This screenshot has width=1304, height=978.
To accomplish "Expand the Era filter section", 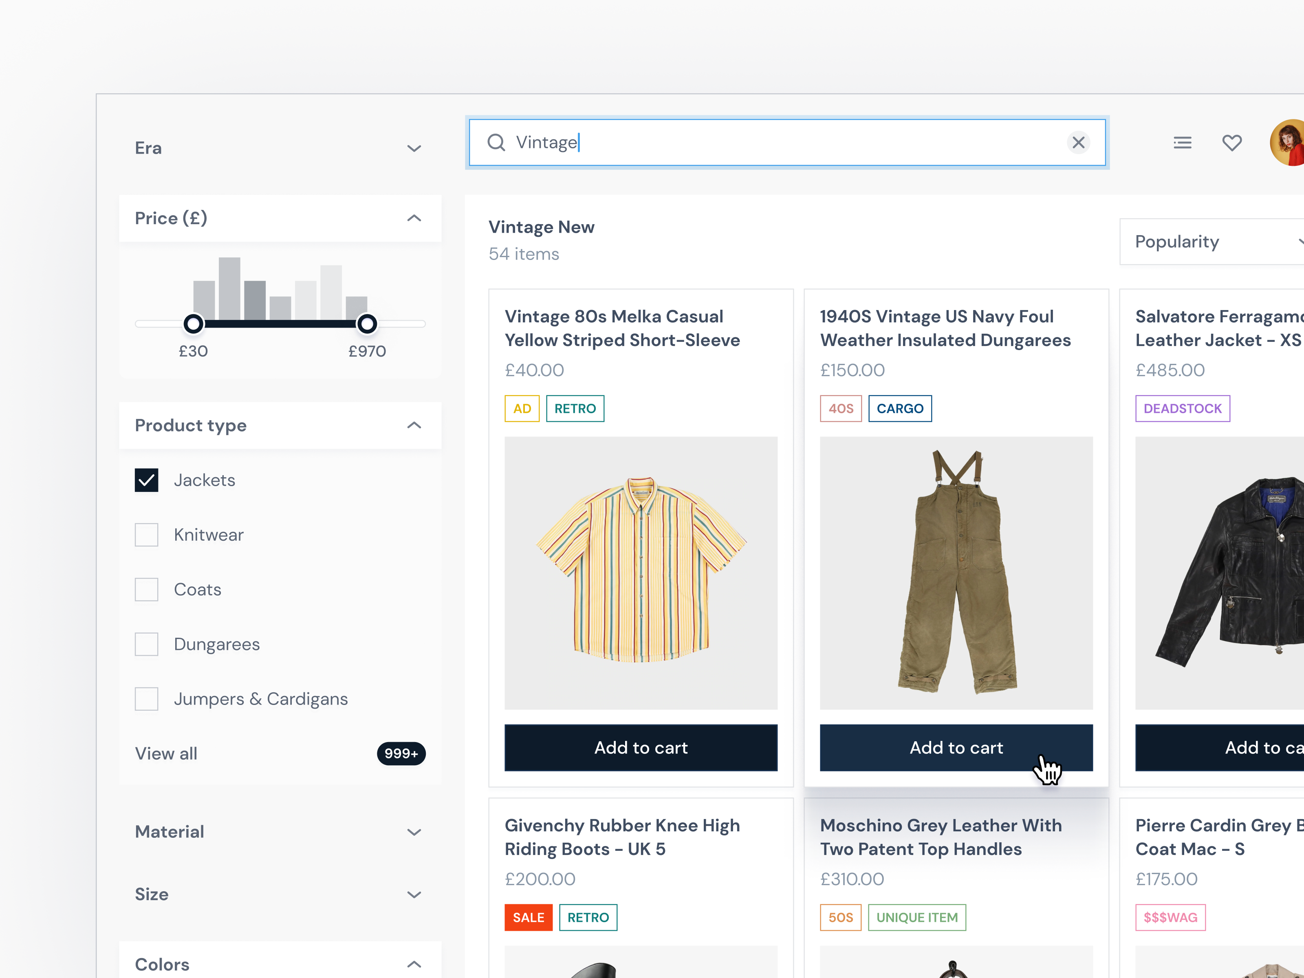I will tap(280, 148).
